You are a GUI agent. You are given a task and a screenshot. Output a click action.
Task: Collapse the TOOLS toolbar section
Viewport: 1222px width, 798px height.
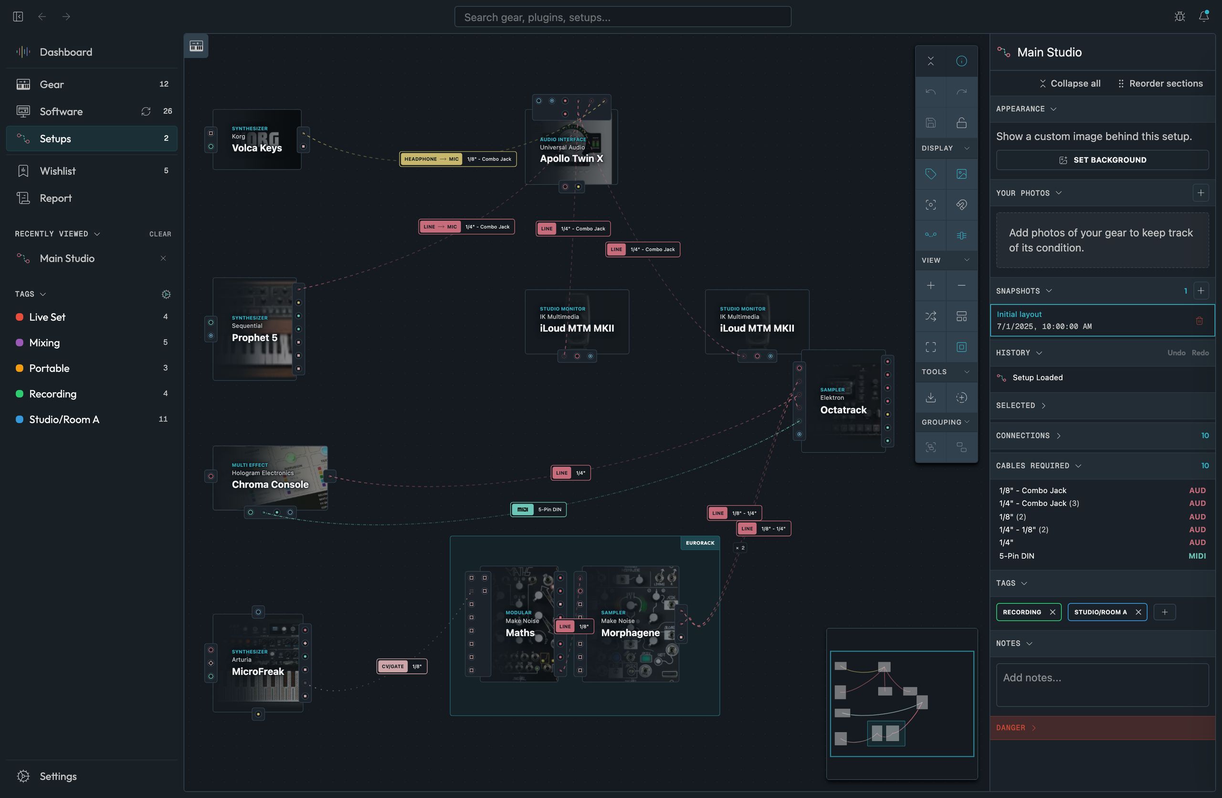click(946, 372)
